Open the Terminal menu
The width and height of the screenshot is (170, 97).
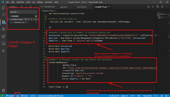pyautogui.click(x=48, y=2)
